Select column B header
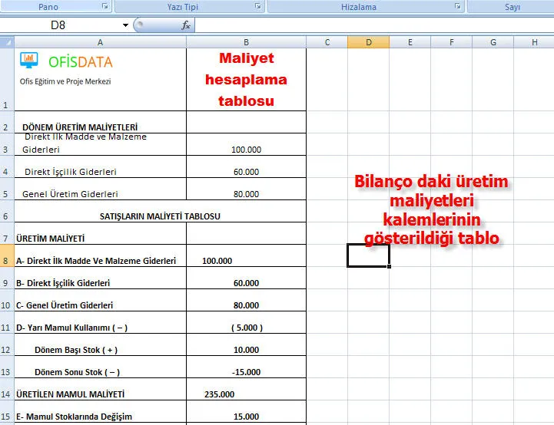The width and height of the screenshot is (554, 425). [246, 42]
